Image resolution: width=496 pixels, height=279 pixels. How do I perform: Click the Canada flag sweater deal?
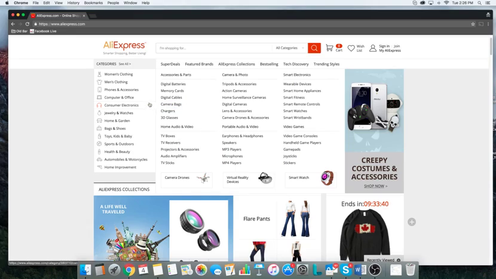tap(365, 234)
